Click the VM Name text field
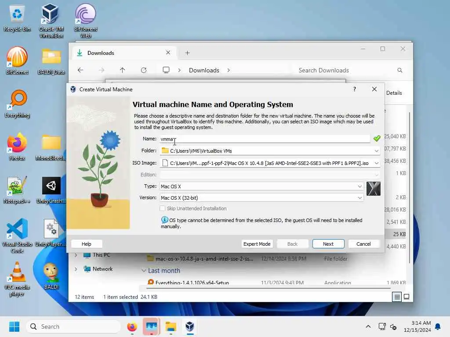 tap(265, 139)
